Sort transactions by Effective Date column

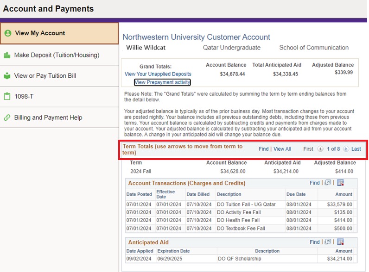point(165,194)
